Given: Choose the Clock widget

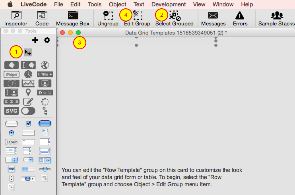Looking at the screenshot, I should coord(28,74).
